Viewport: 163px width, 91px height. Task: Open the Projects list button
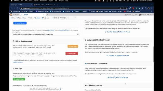(x=16, y=15)
